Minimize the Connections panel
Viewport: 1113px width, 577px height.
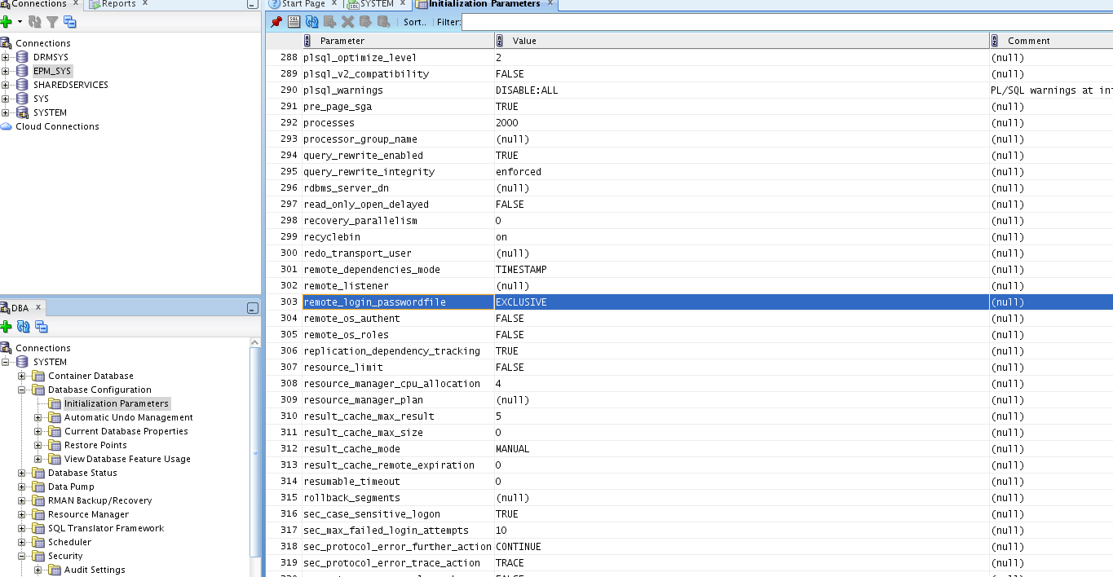[x=253, y=4]
